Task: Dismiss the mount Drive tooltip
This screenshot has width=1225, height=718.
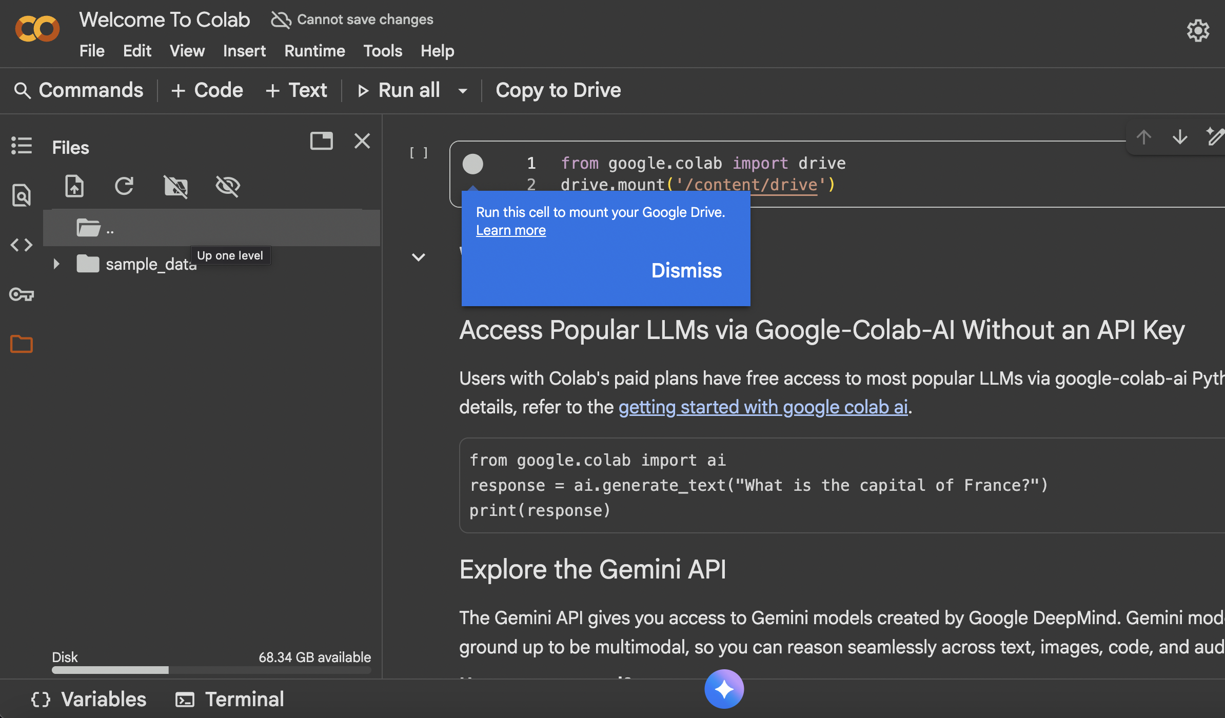Action: click(x=686, y=270)
